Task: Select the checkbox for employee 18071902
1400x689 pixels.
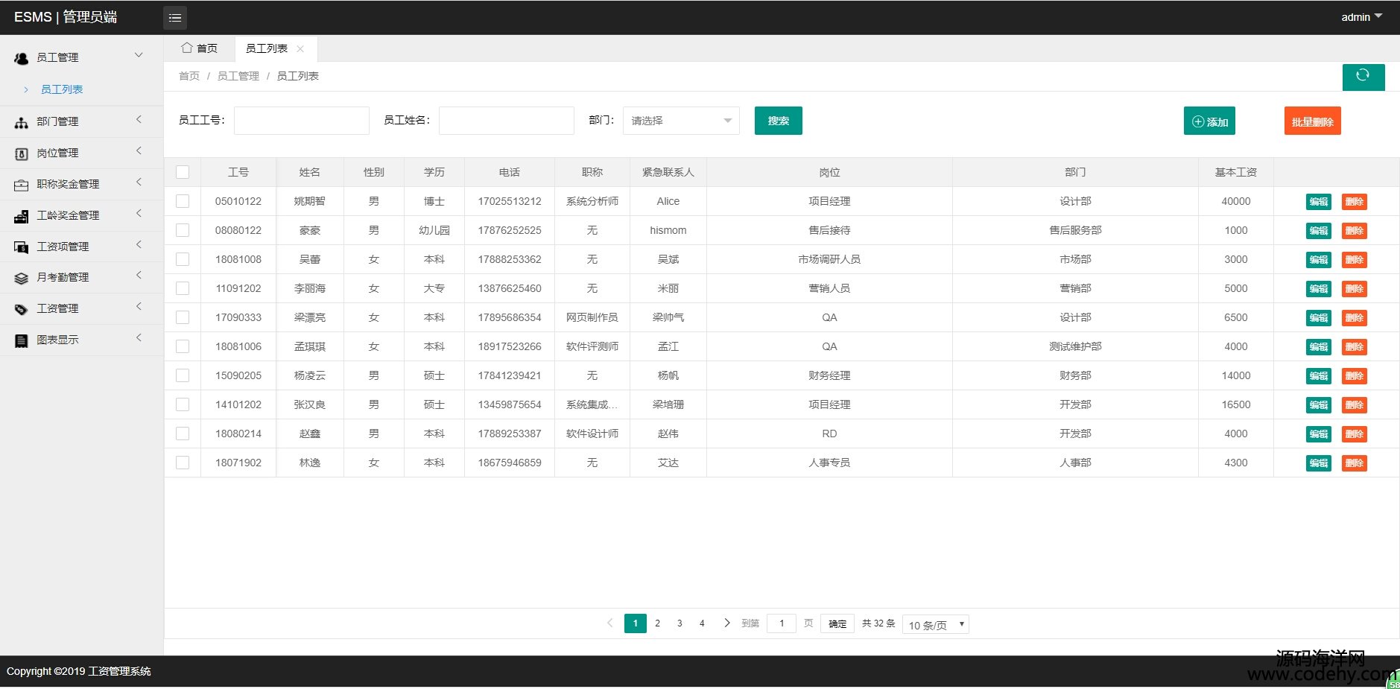Action: 183,463
